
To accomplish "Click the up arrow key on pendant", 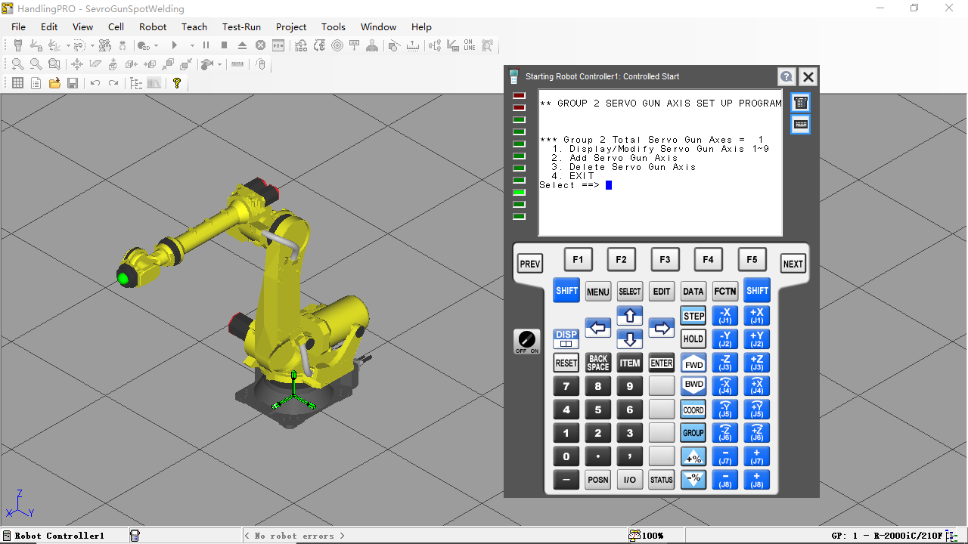I will [630, 316].
